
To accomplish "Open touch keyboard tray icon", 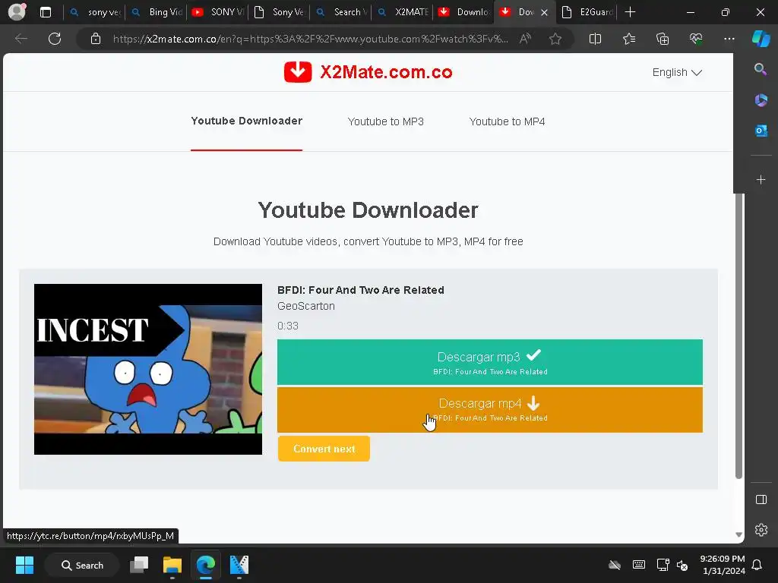I will (639, 565).
